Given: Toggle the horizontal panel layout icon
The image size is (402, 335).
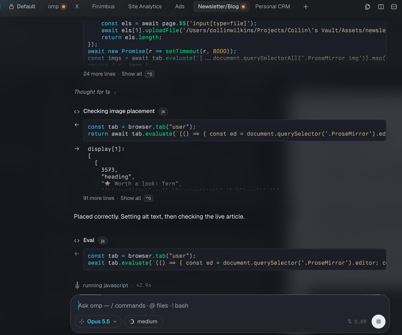Looking at the screenshot, I should click(394, 7).
